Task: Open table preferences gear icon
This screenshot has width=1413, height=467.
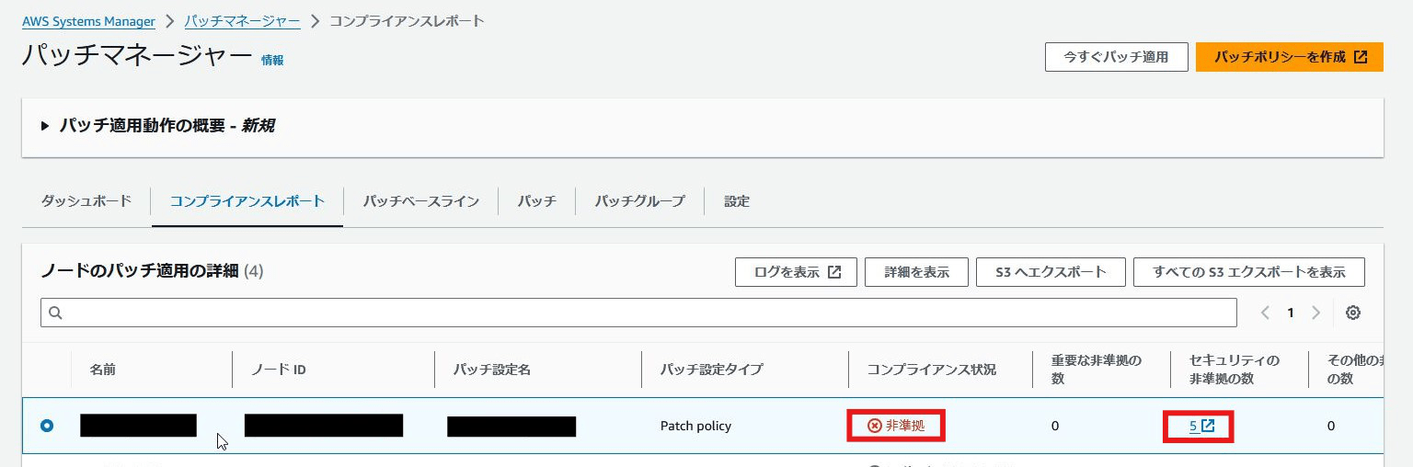Action: point(1353,313)
